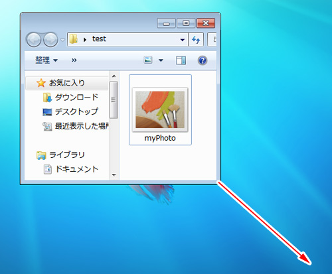The height and width of the screenshot is (274, 332).
Task: Click the sidebar scrollbar down arrow
Action: pos(114,174)
